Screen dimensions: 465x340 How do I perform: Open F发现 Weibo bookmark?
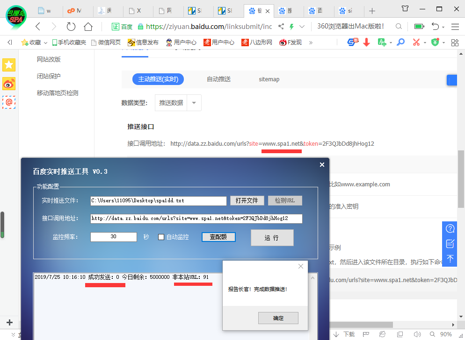click(x=291, y=42)
